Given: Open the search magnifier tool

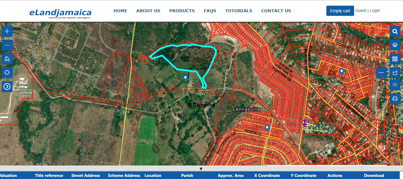Looking at the screenshot, I should (x=395, y=31).
